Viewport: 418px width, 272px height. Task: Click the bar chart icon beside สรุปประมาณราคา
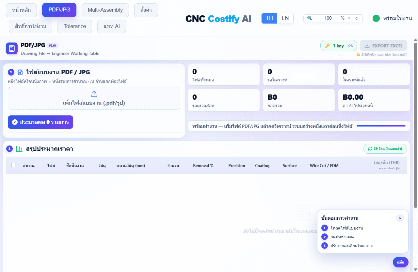pos(19,149)
